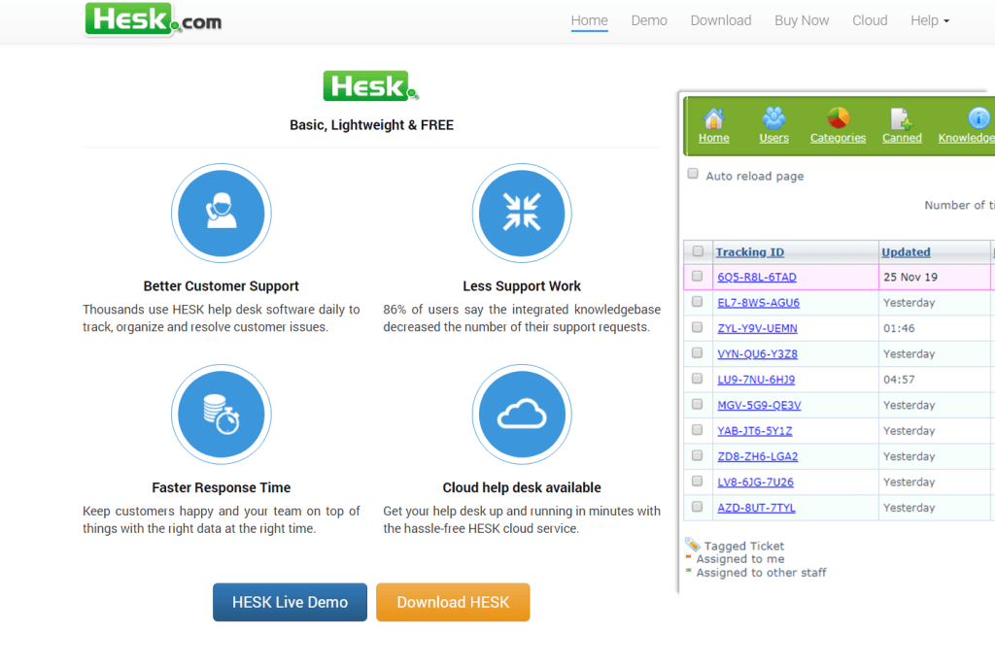Open the Buy Now menu item
Image resolution: width=995 pixels, height=664 pixels.
tap(802, 20)
